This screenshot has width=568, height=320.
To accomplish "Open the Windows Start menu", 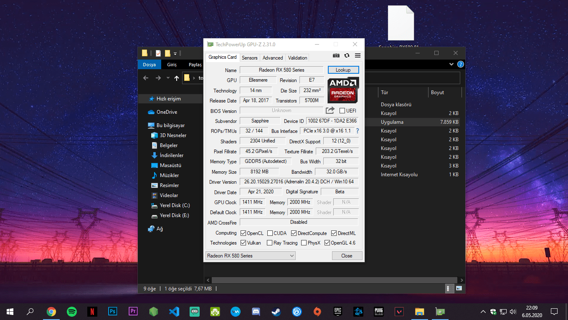I will pos(10,311).
